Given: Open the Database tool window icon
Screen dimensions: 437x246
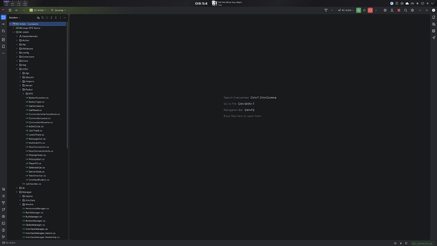Looking at the screenshot, I should click(x=433, y=31).
